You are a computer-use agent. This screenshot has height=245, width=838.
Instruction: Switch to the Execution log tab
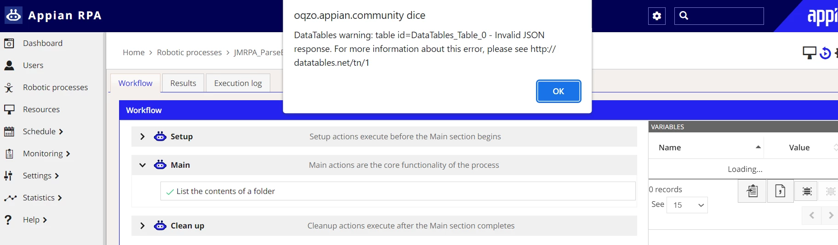238,83
